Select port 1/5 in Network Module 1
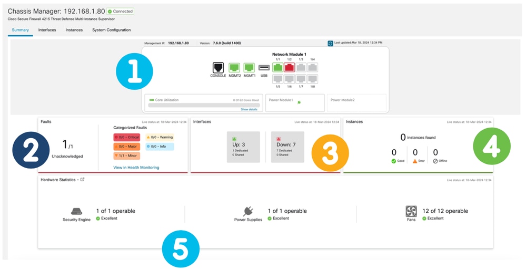This screenshot has width=526, height=270. [278, 79]
